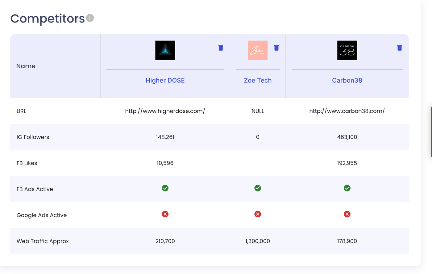Viewport: 432px width, 274px height.
Task: Click Zoe Tech web traffic value 1,300,000
Action: point(258,241)
